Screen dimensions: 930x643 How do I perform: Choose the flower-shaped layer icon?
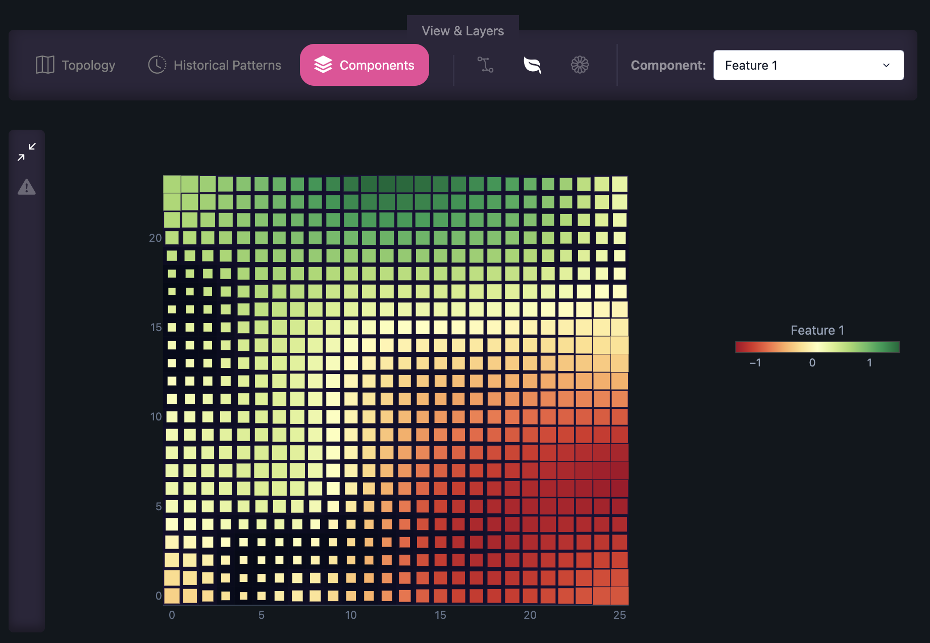(x=580, y=65)
